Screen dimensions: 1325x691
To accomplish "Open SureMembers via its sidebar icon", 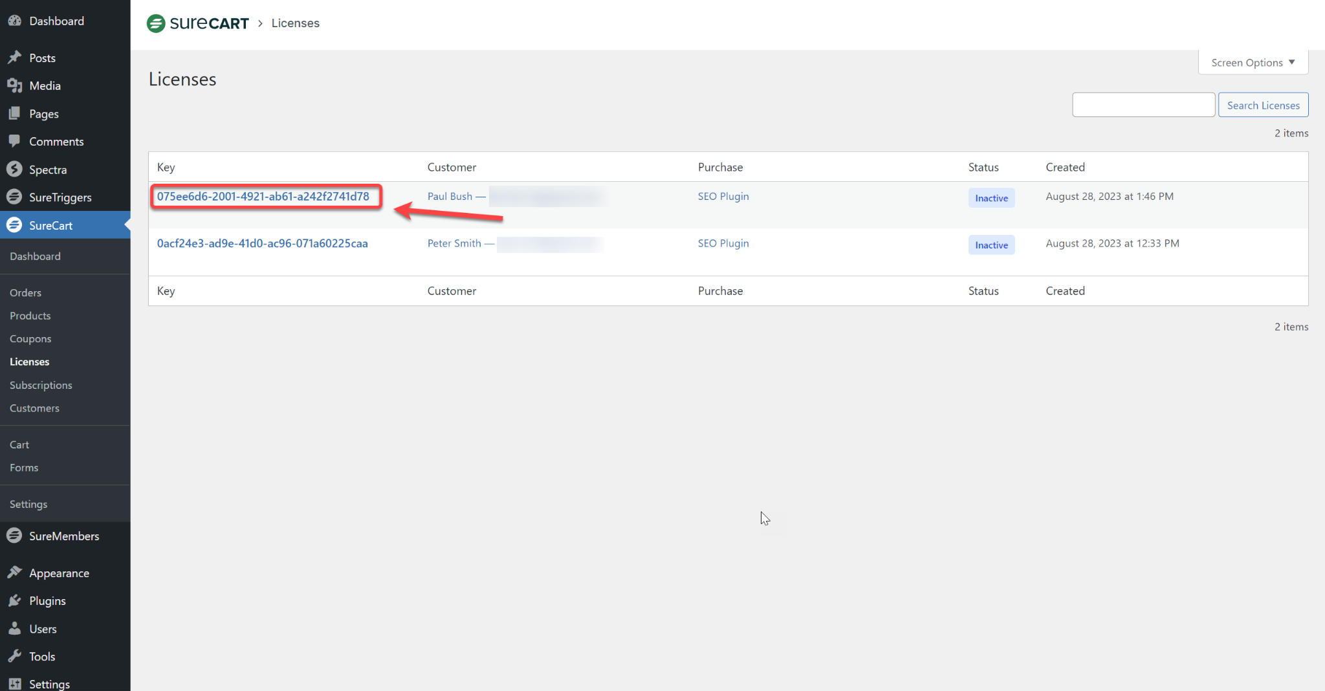I will pyautogui.click(x=15, y=536).
